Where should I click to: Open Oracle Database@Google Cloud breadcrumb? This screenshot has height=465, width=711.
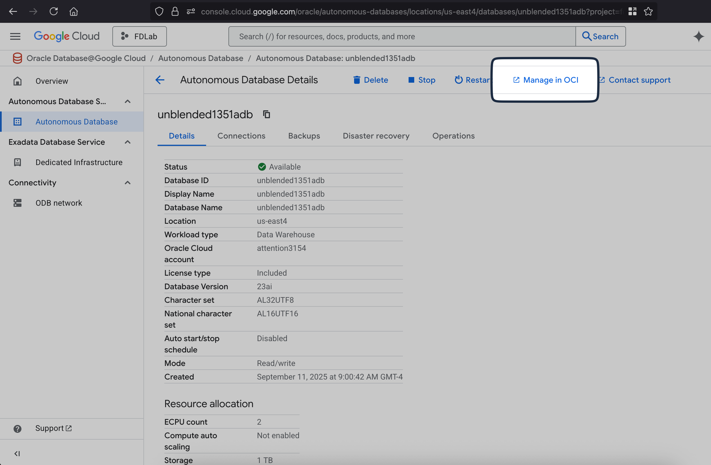(x=86, y=58)
